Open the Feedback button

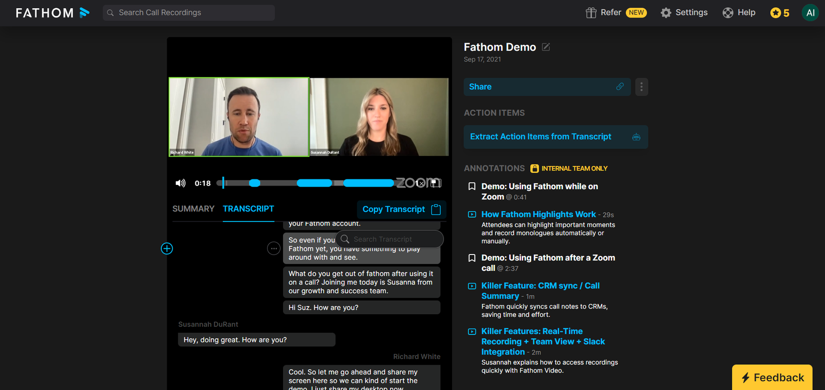click(x=772, y=378)
